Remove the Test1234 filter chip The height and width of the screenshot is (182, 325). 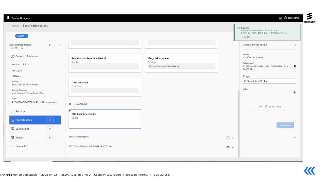(27, 36)
